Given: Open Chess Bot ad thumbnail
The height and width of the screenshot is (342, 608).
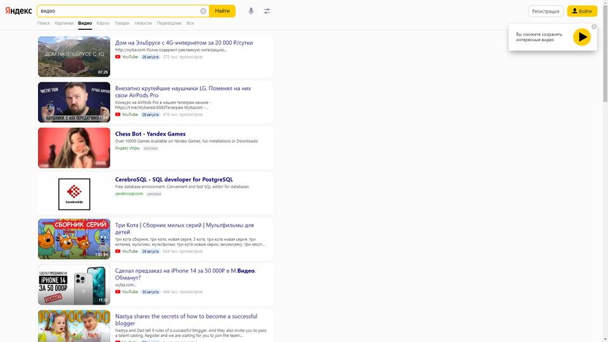Looking at the screenshot, I should pos(74,148).
